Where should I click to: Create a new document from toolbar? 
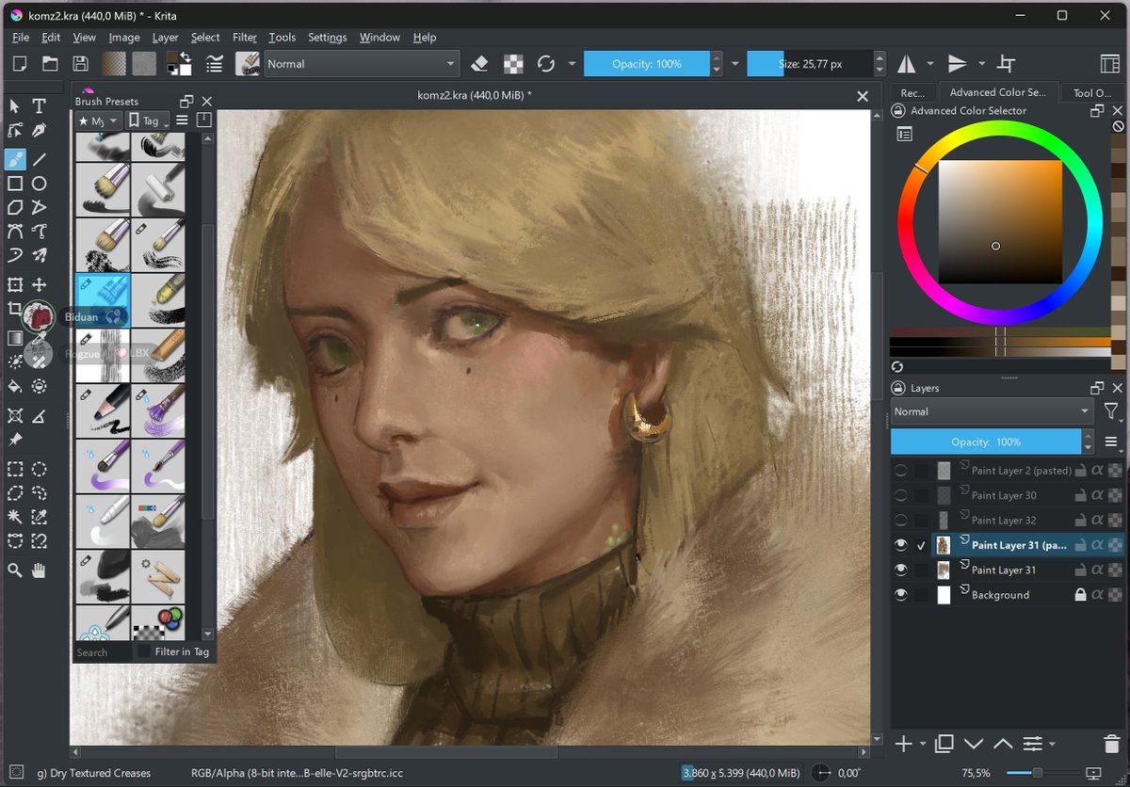click(20, 64)
